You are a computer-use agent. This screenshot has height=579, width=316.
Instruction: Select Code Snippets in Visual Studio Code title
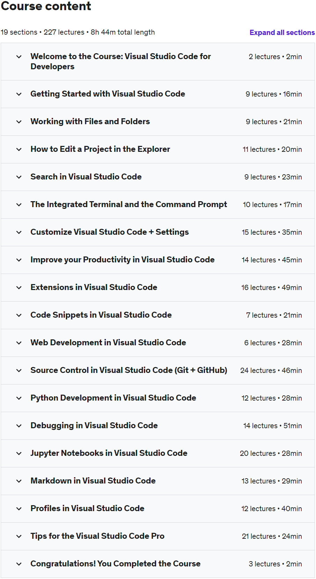tap(101, 315)
